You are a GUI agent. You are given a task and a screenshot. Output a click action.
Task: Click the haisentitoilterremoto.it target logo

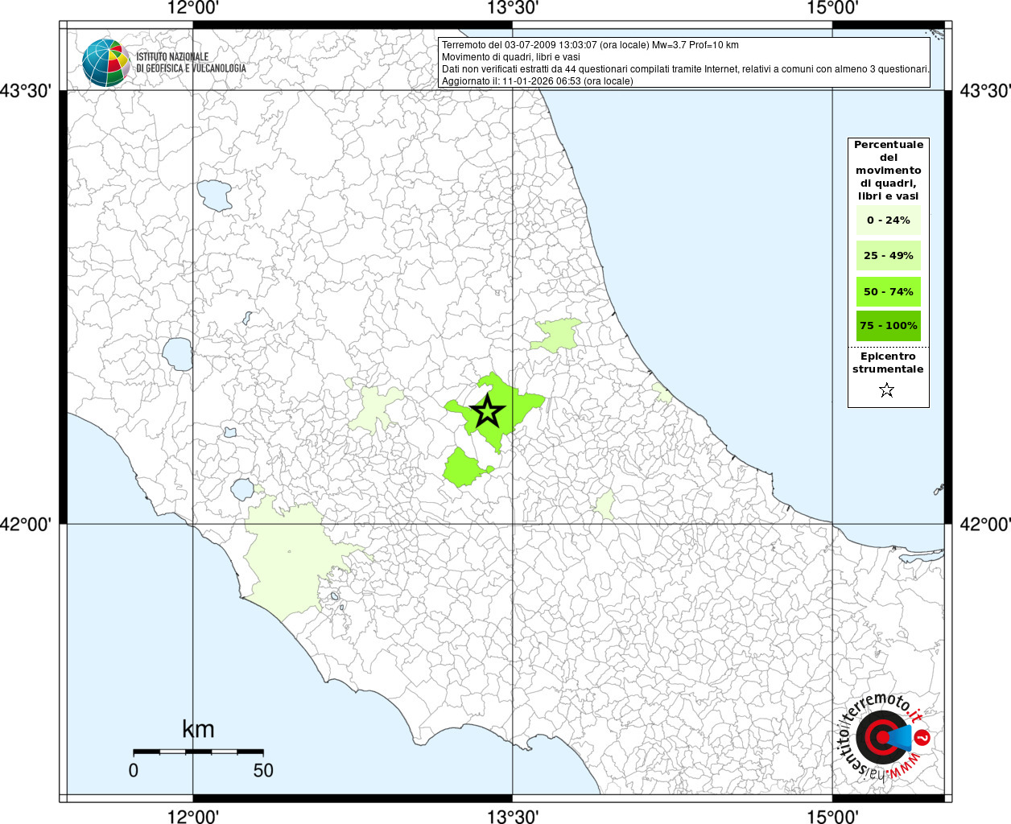(883, 736)
